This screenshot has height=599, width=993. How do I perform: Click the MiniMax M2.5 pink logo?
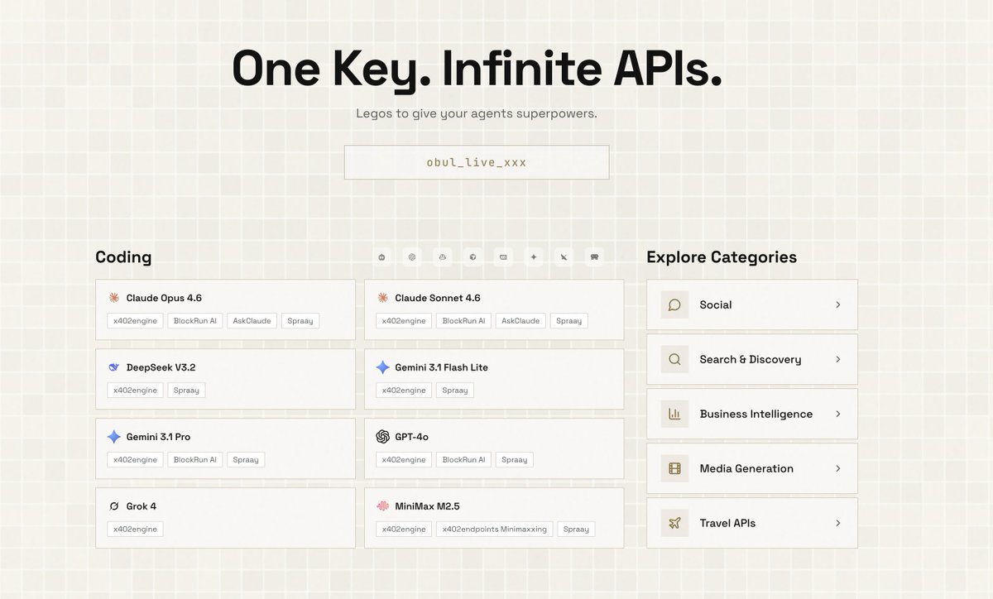(x=382, y=506)
